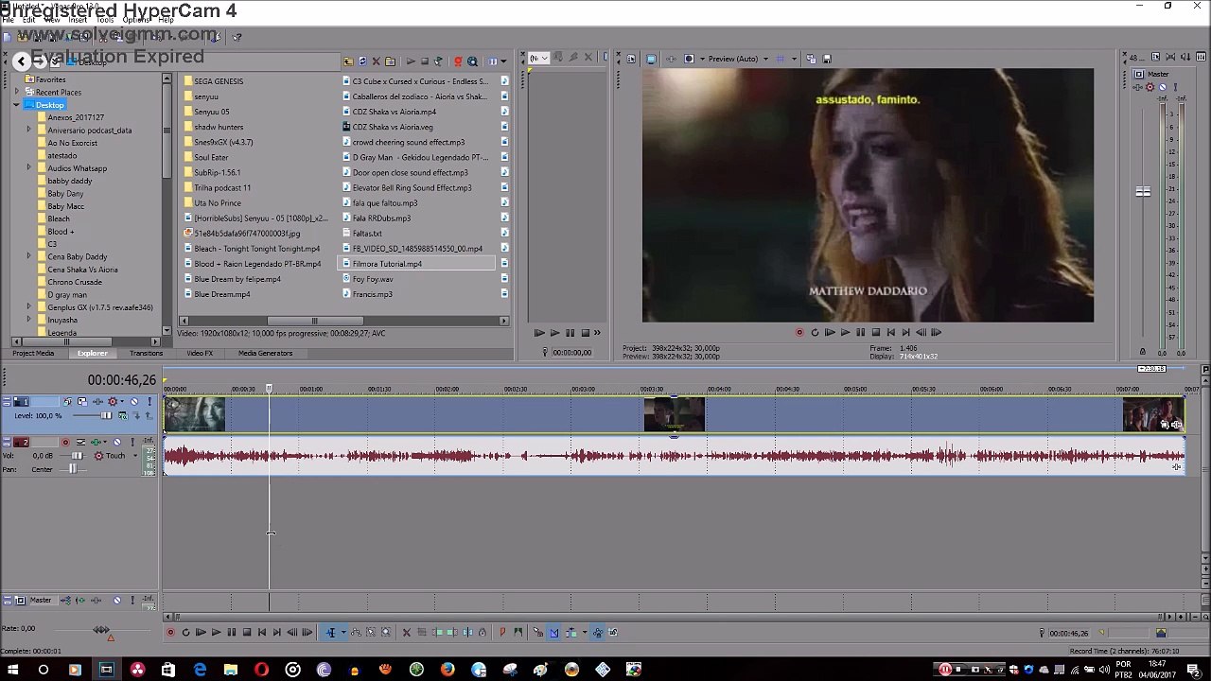Open track motion for video track 1
The width and height of the screenshot is (1211, 681).
click(x=82, y=401)
